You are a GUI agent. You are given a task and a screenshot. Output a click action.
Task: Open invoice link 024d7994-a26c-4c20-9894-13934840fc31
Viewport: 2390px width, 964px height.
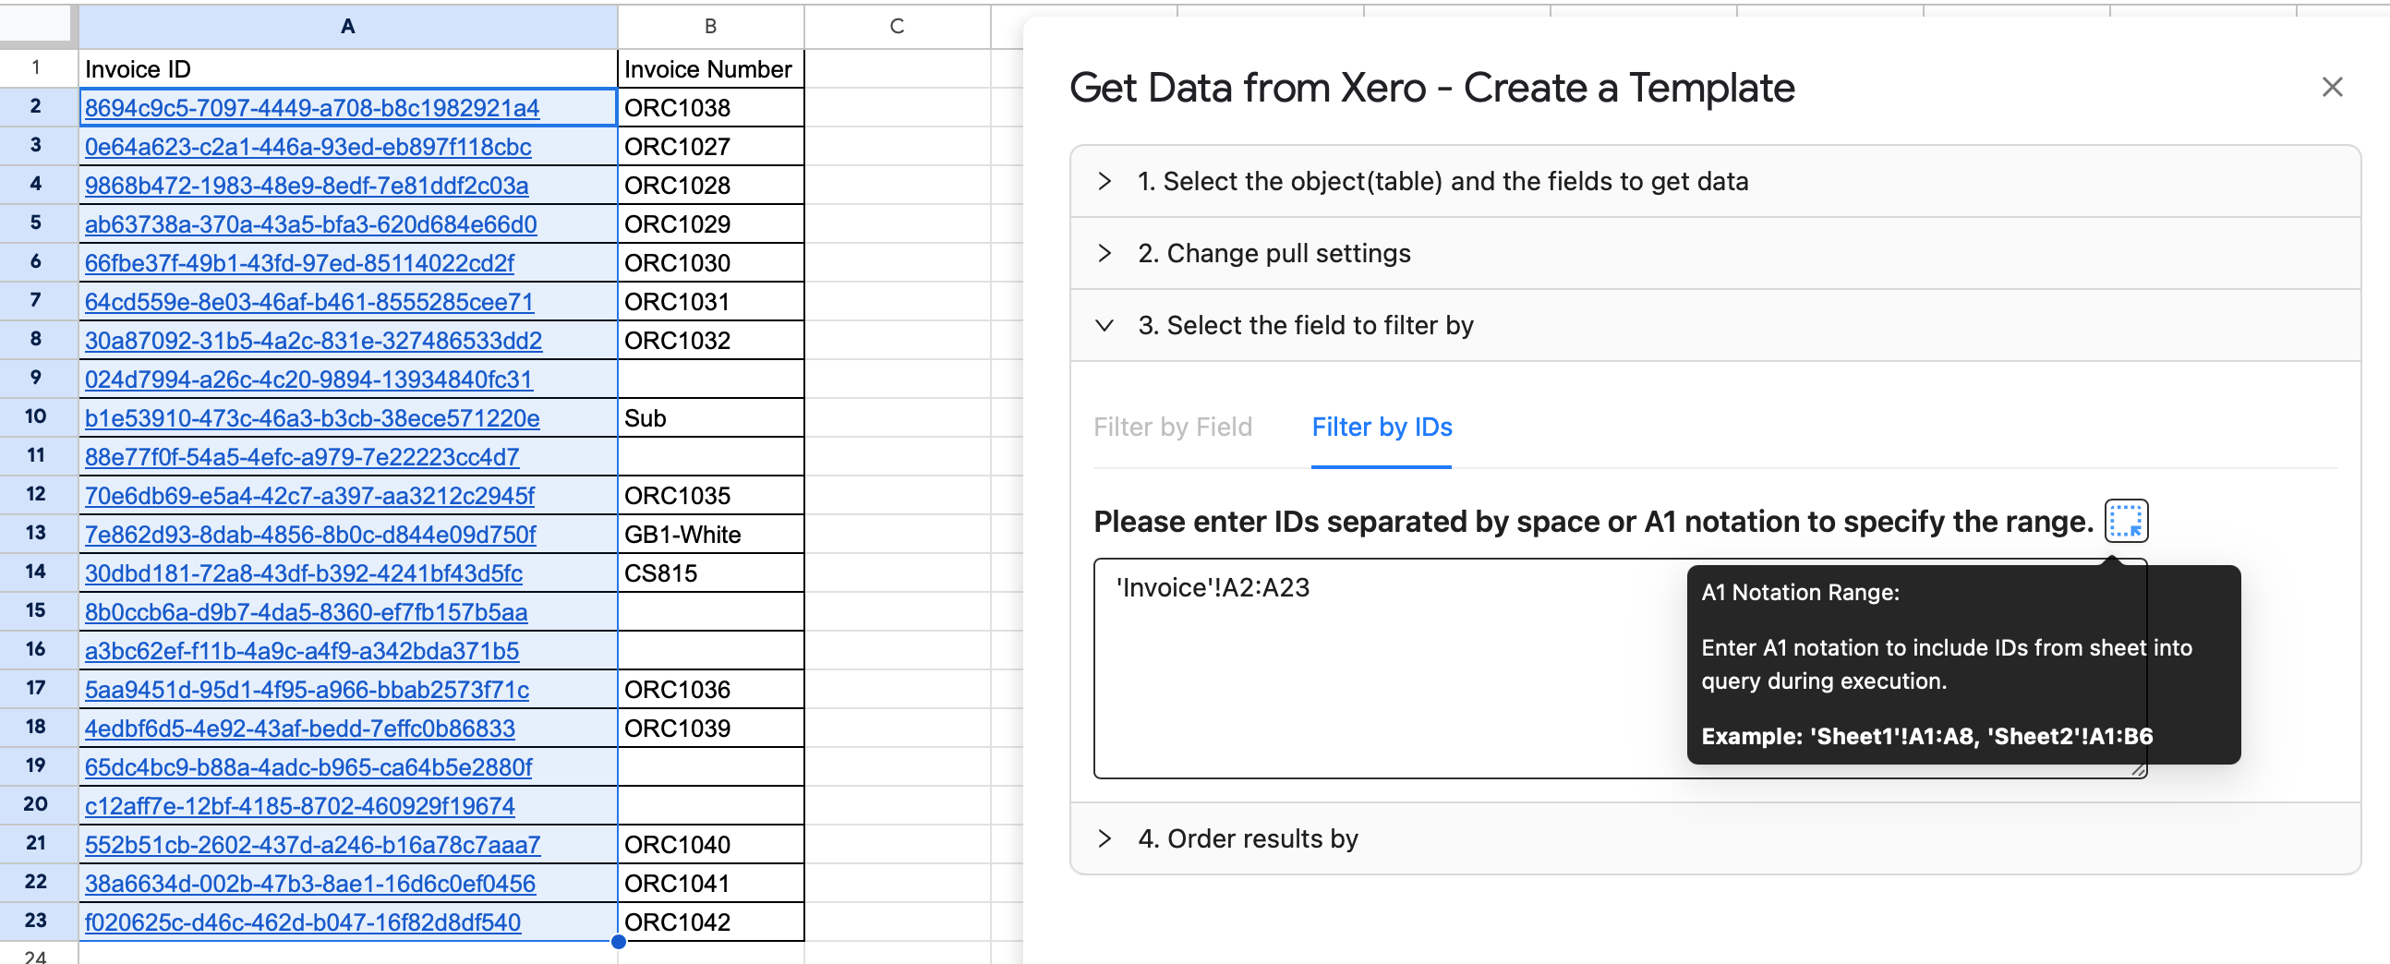tap(308, 380)
